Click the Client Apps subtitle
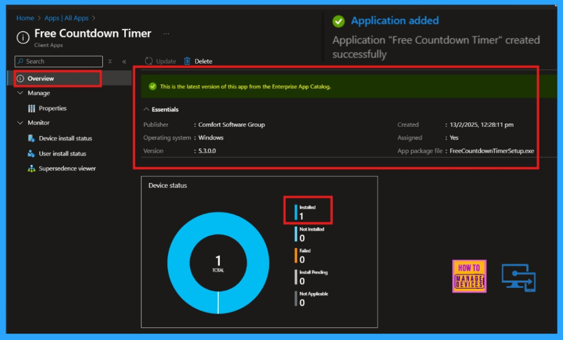 48,45
